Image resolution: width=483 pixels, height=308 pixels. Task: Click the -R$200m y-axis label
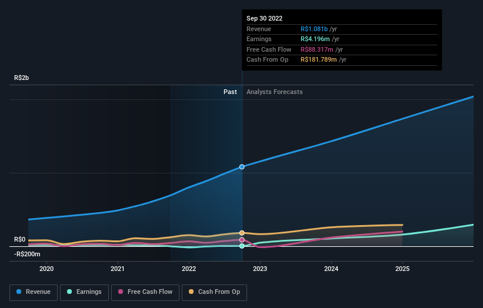click(x=27, y=254)
